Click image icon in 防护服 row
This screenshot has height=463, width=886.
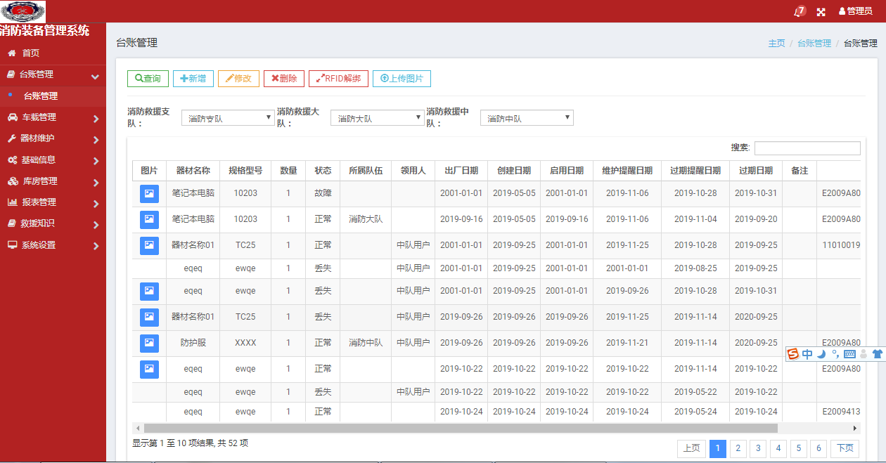tap(149, 343)
